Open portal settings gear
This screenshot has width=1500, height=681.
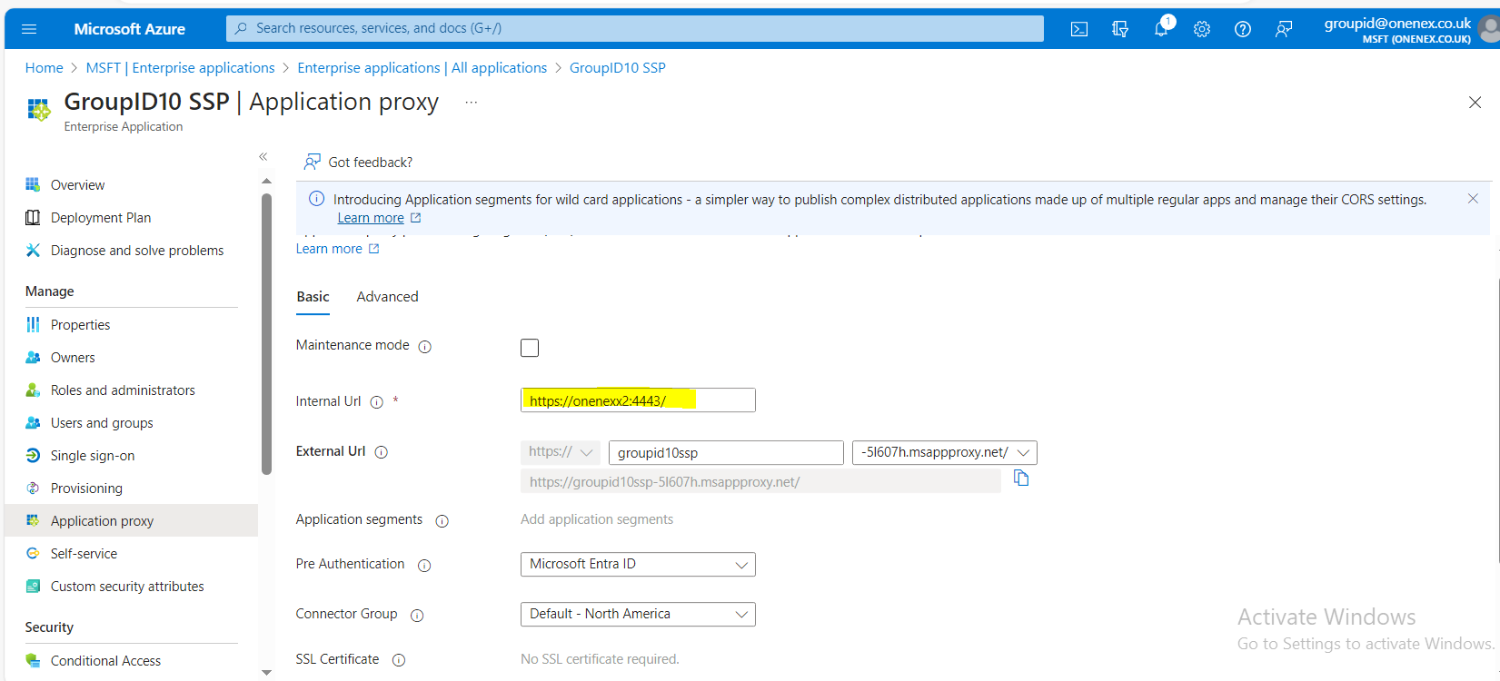coord(1202,29)
